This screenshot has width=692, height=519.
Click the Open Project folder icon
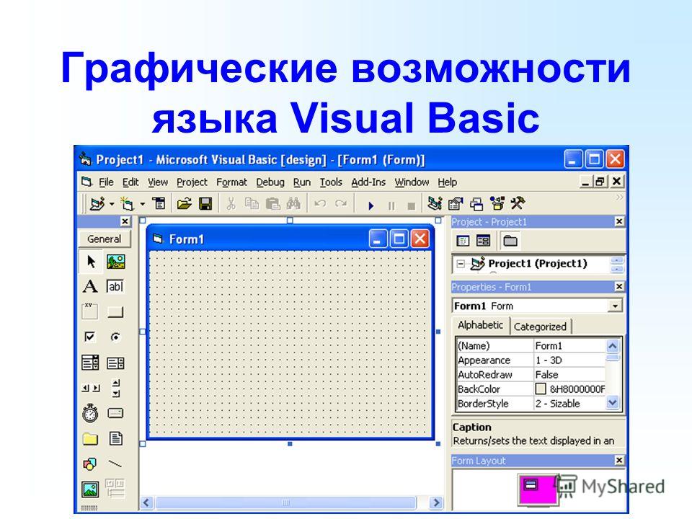point(185,203)
